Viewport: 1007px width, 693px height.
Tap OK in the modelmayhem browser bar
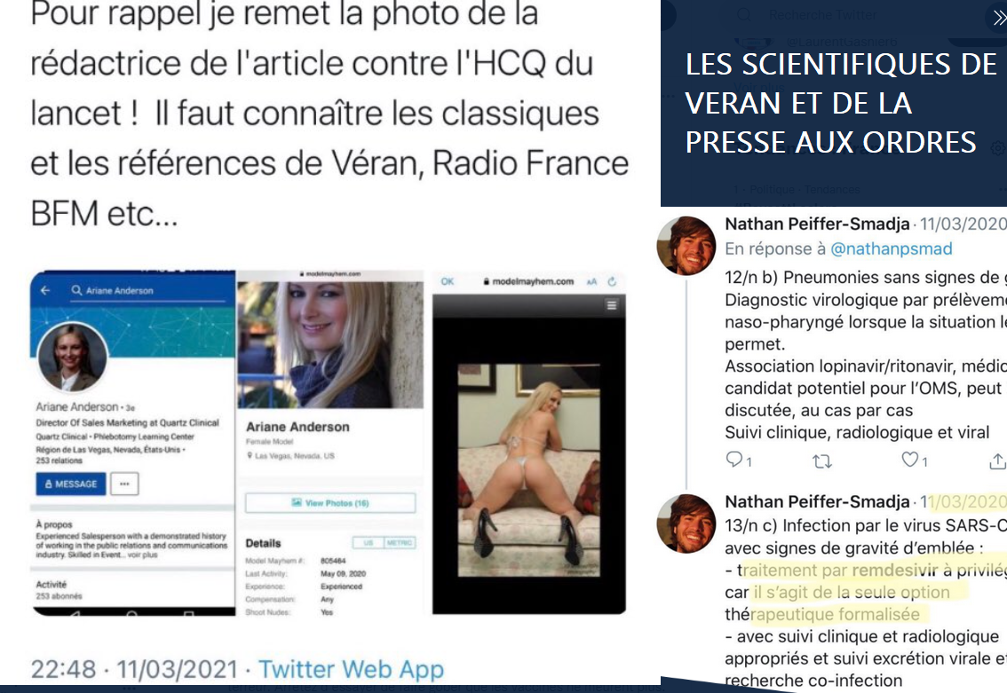[448, 281]
